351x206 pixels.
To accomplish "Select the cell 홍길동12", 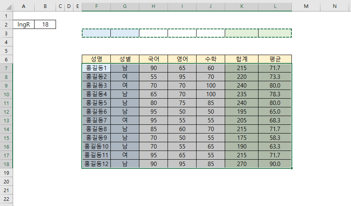I will point(96,164).
